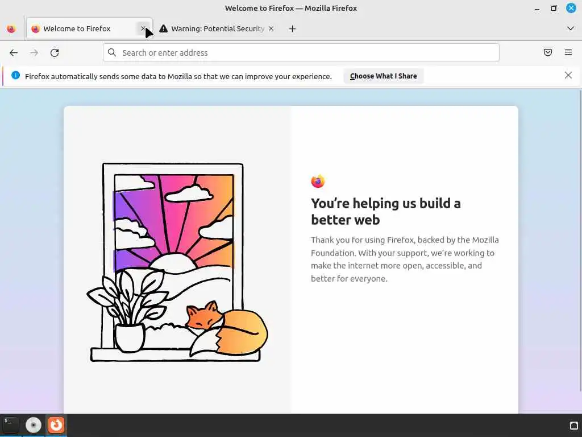Switch to the Warning: Potential Security tab
Viewport: 582px width, 437px height.
click(x=217, y=28)
